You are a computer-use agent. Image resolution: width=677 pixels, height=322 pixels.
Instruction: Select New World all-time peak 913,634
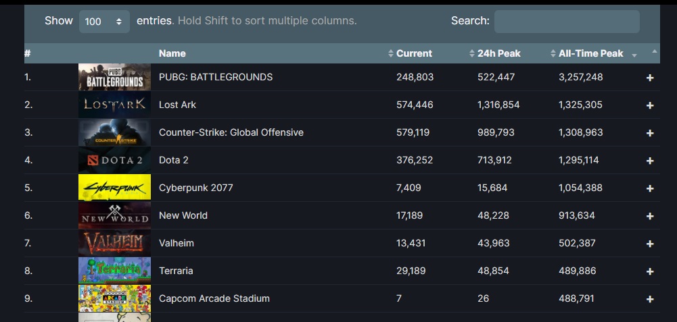[x=577, y=215]
